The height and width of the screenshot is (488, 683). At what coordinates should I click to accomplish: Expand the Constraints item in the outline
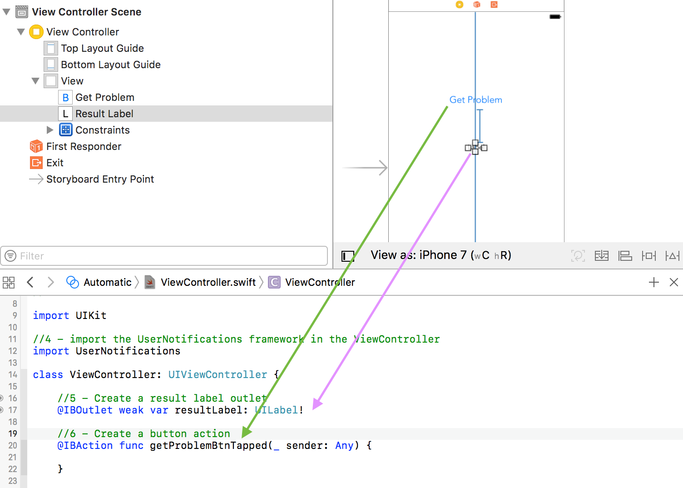coord(50,130)
